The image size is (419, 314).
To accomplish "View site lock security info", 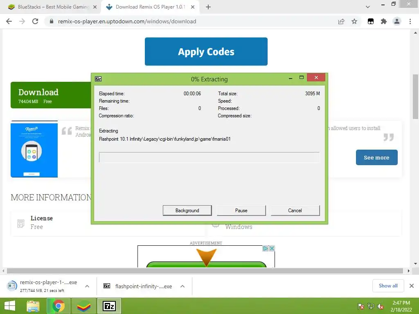I will pos(52,21).
